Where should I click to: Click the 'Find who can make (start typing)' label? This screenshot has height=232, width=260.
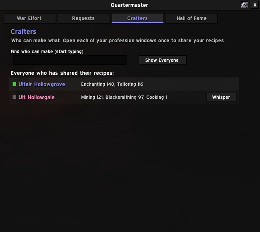47,52
